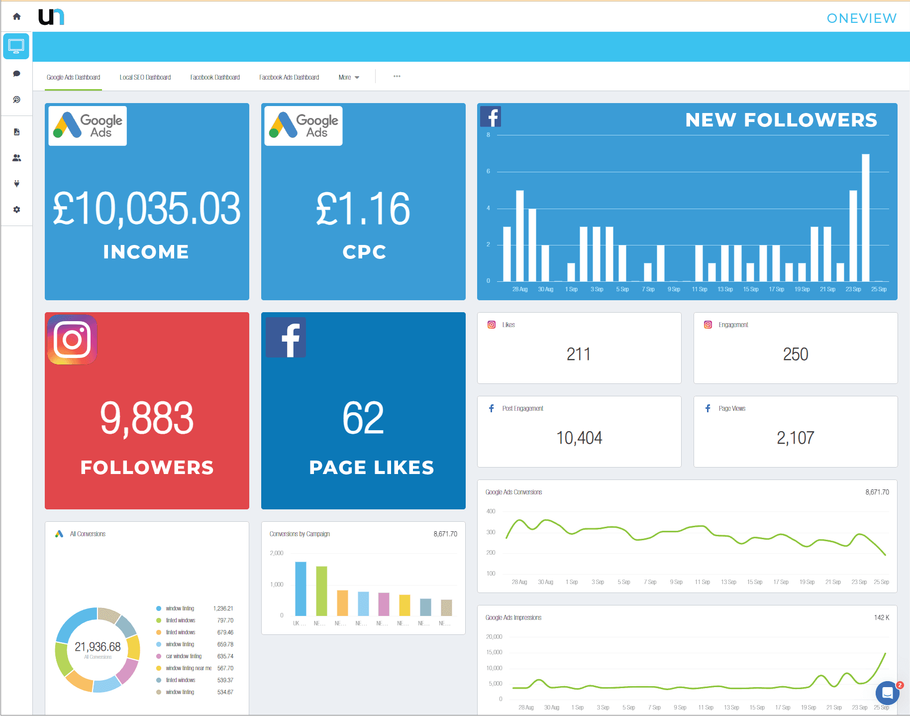Screen dimensions: 910x716
Task: Open the Facebook Ads Dashboard tab
Action: (289, 77)
